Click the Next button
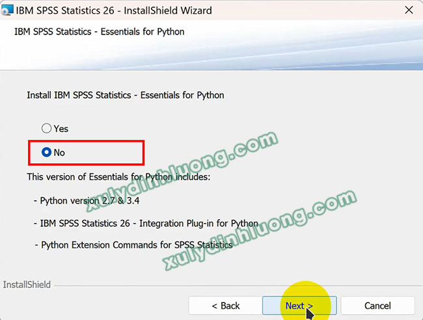 pos(299,306)
